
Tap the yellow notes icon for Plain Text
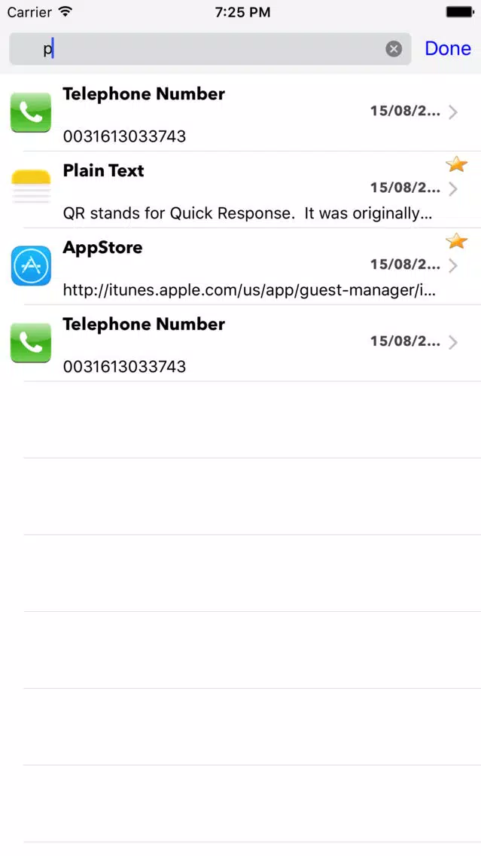[x=31, y=187]
